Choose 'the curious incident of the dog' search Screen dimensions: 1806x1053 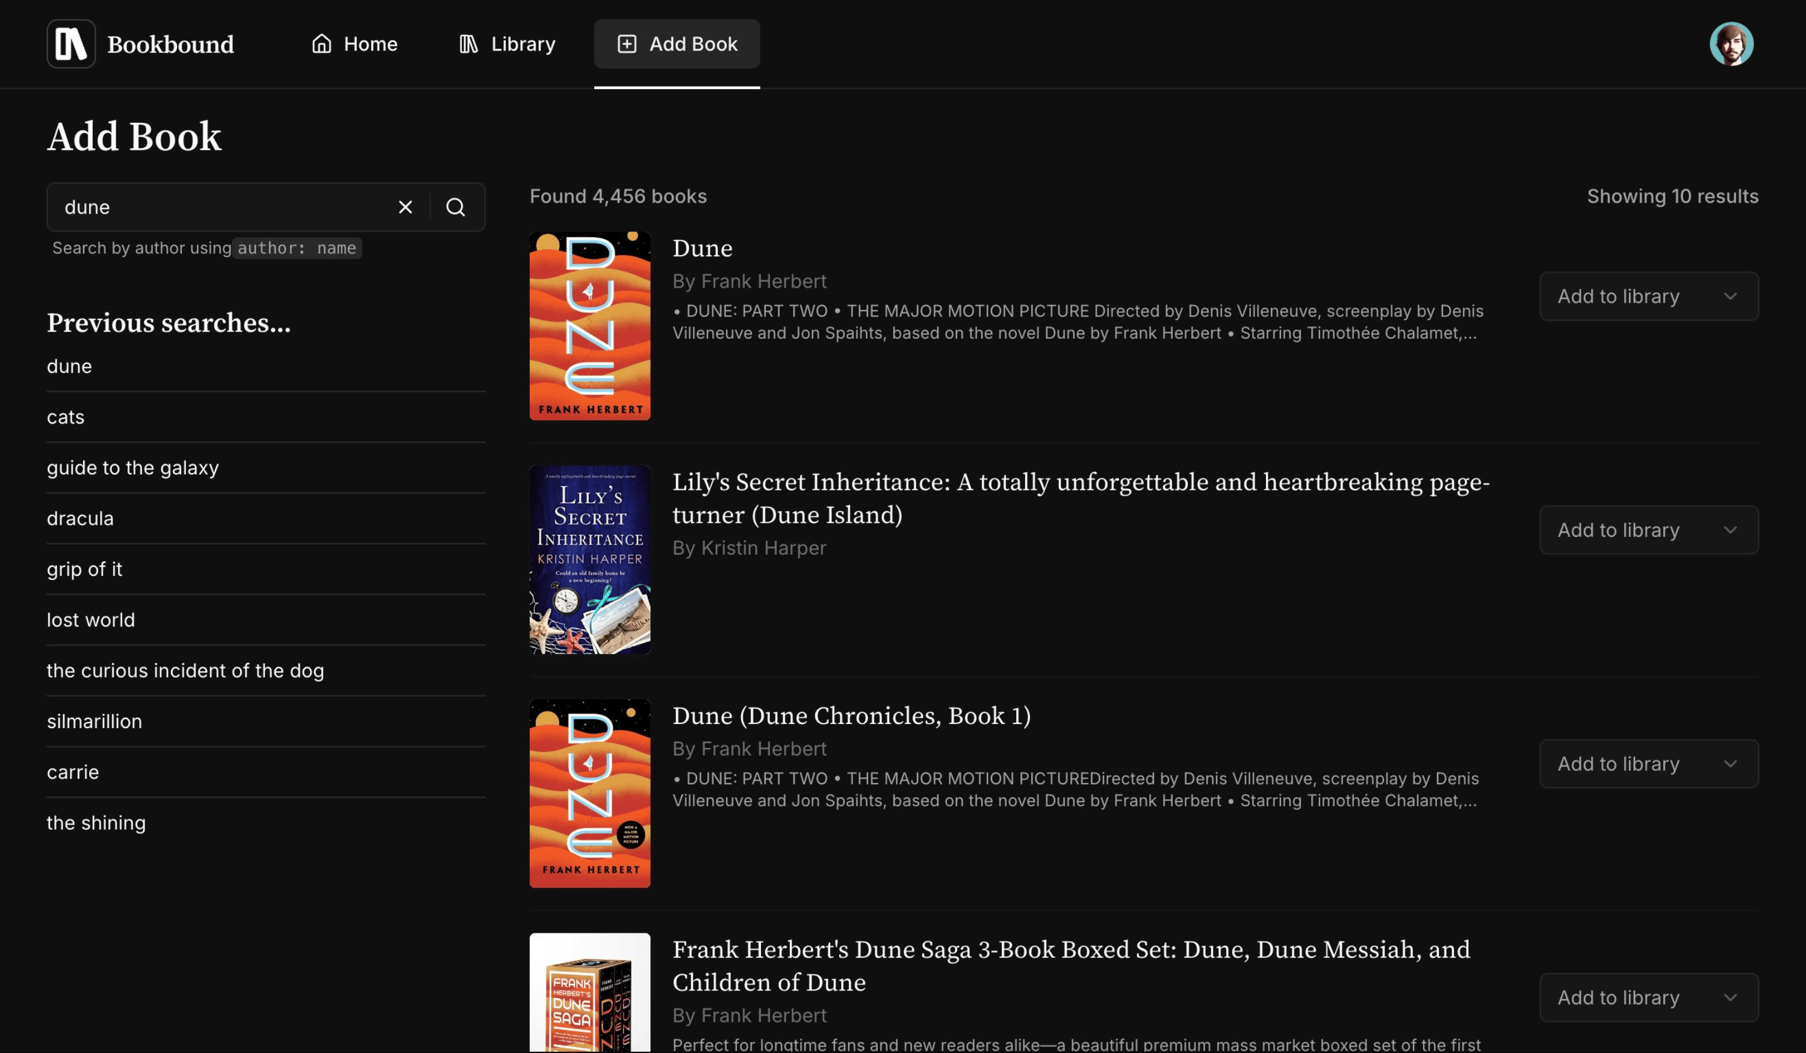pyautogui.click(x=266, y=671)
